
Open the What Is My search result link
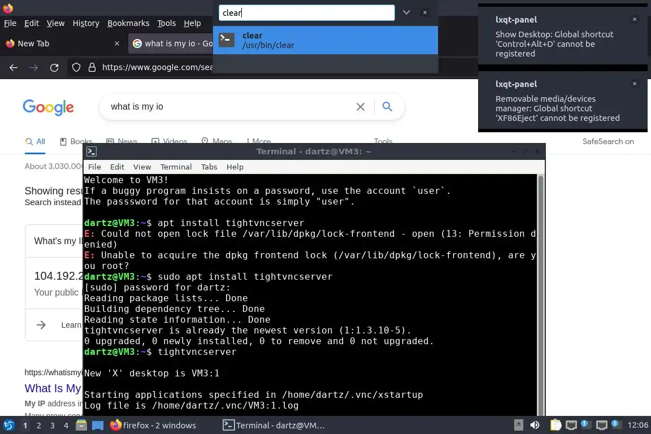[x=53, y=388]
